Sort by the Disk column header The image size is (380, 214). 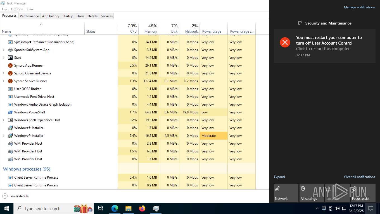coord(169,28)
